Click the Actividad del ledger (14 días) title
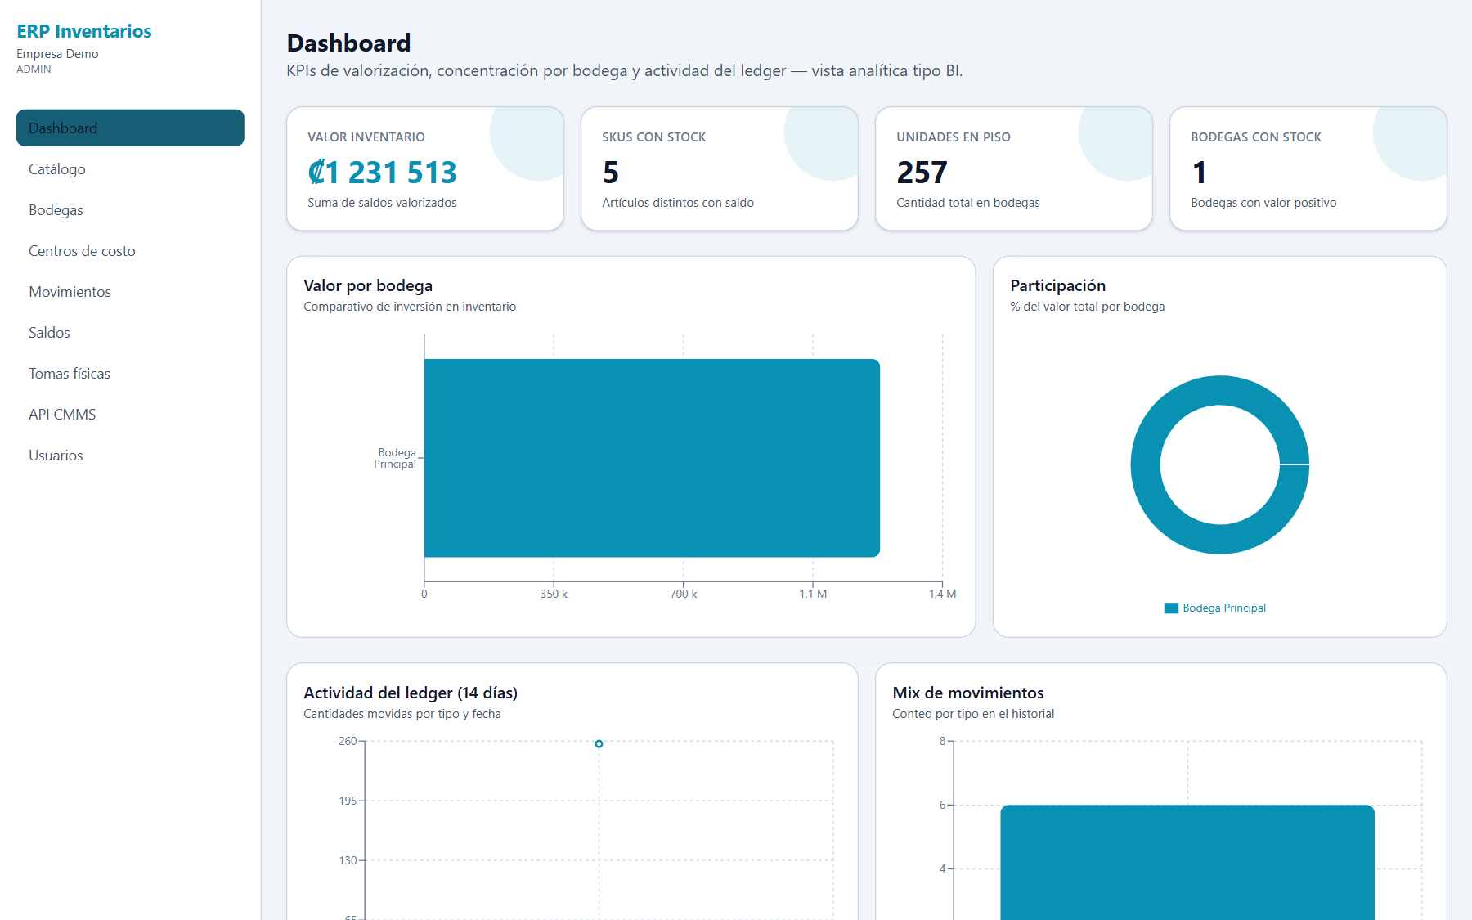Screen dimensions: 1472x920 point(411,693)
